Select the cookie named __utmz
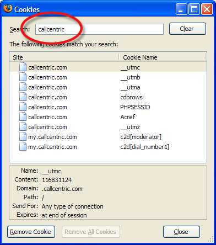Screen dimensions: 216x245 point(108,127)
